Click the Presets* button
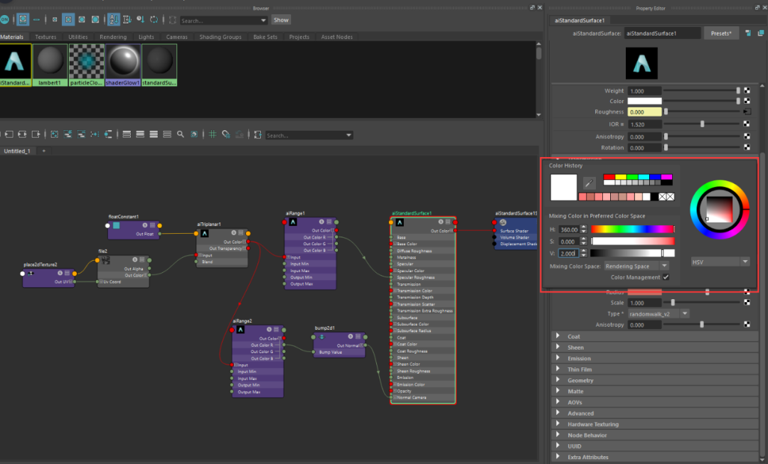Viewport: 768px width, 464px height. click(x=721, y=33)
